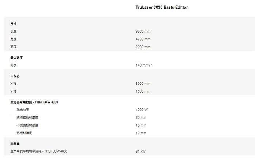Click the 工作区 section header
Image resolution: width=256 pixels, height=158 pixels.
(x=15, y=76)
